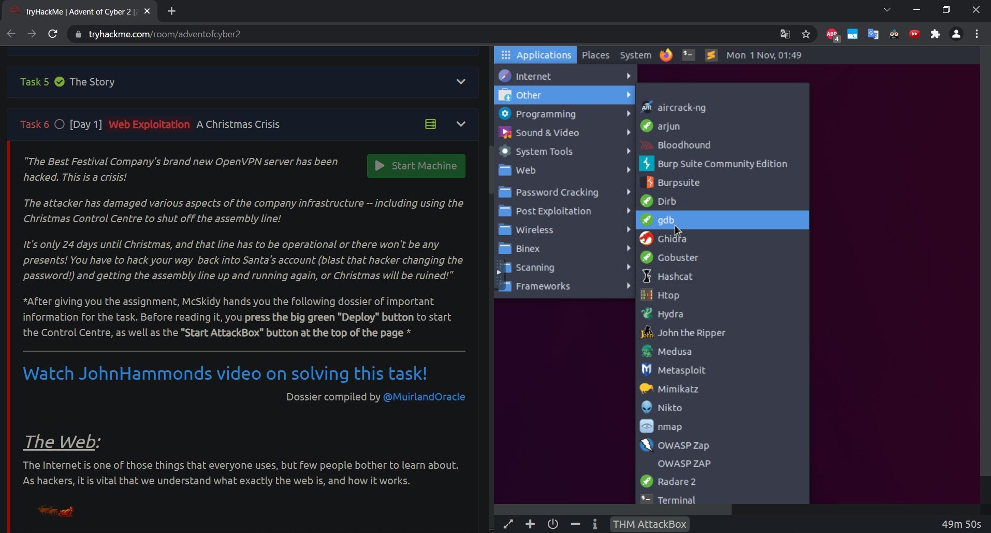Open Sublime Text launcher in AttackBox panel
Screen dimensions: 991x533
711,55
